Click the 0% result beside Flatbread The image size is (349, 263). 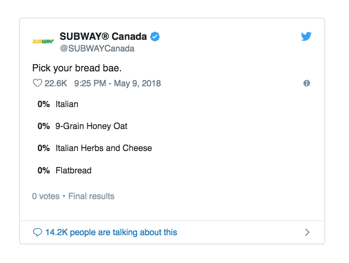[43, 170]
